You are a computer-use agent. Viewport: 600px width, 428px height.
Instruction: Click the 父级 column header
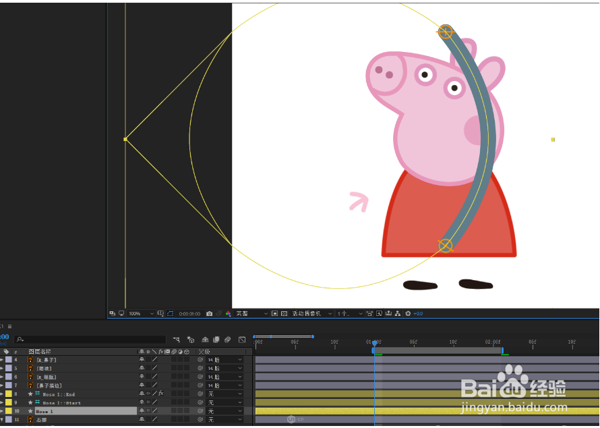pos(204,351)
